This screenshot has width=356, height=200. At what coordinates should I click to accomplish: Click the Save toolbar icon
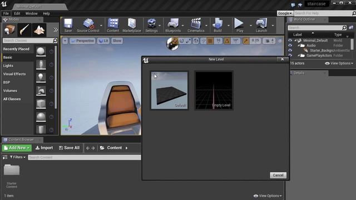pyautogui.click(x=68, y=25)
